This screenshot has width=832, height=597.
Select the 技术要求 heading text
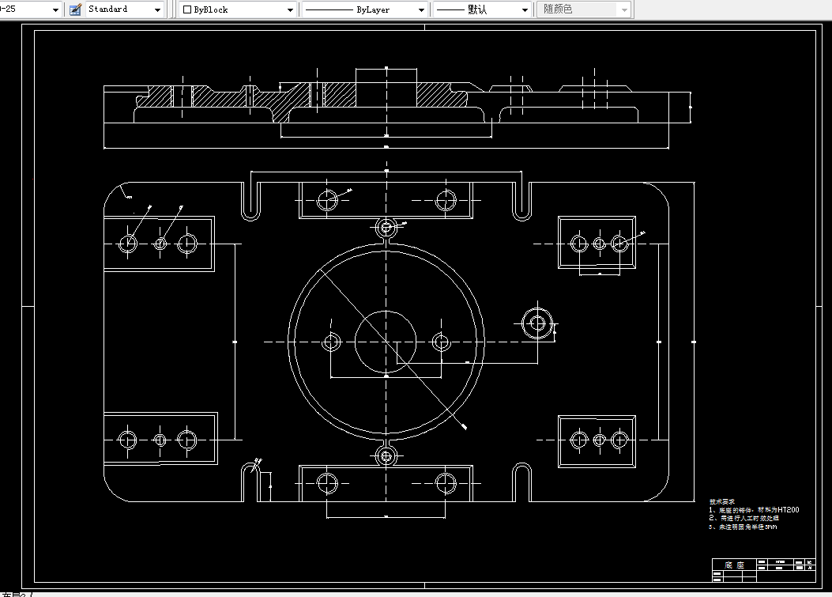(722, 501)
